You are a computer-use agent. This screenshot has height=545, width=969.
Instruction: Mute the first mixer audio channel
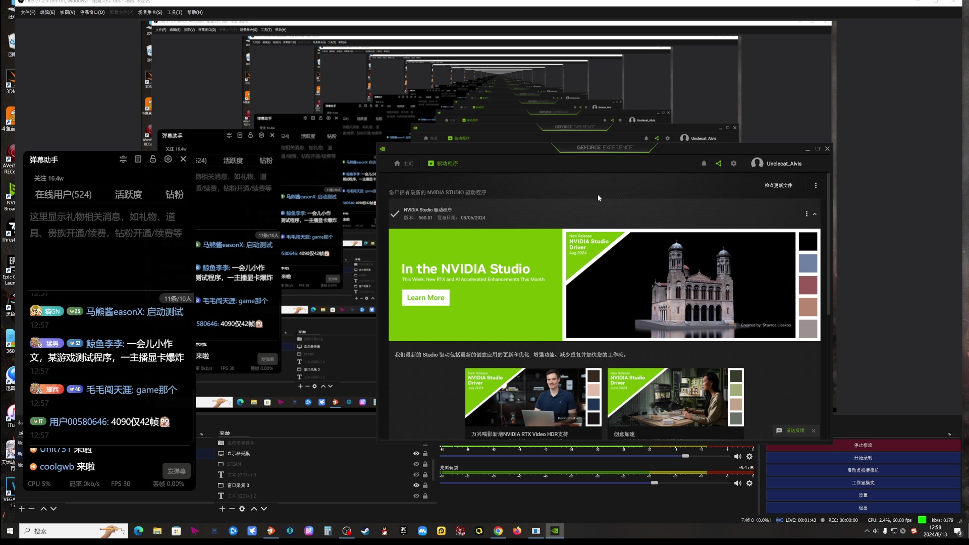point(737,457)
